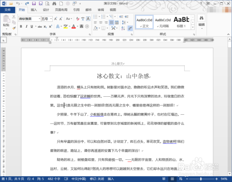Insert enclosed character circle icon
This screenshot has height=182, width=232.
coord(87,26)
